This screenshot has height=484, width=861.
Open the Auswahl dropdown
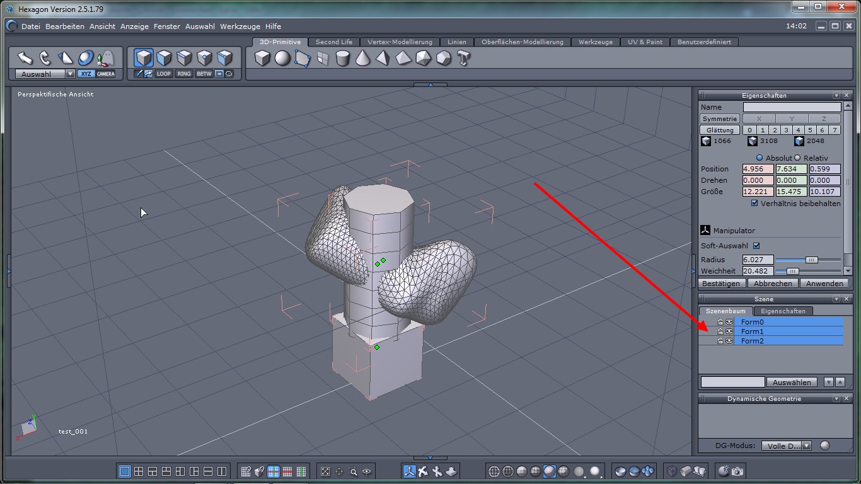70,74
